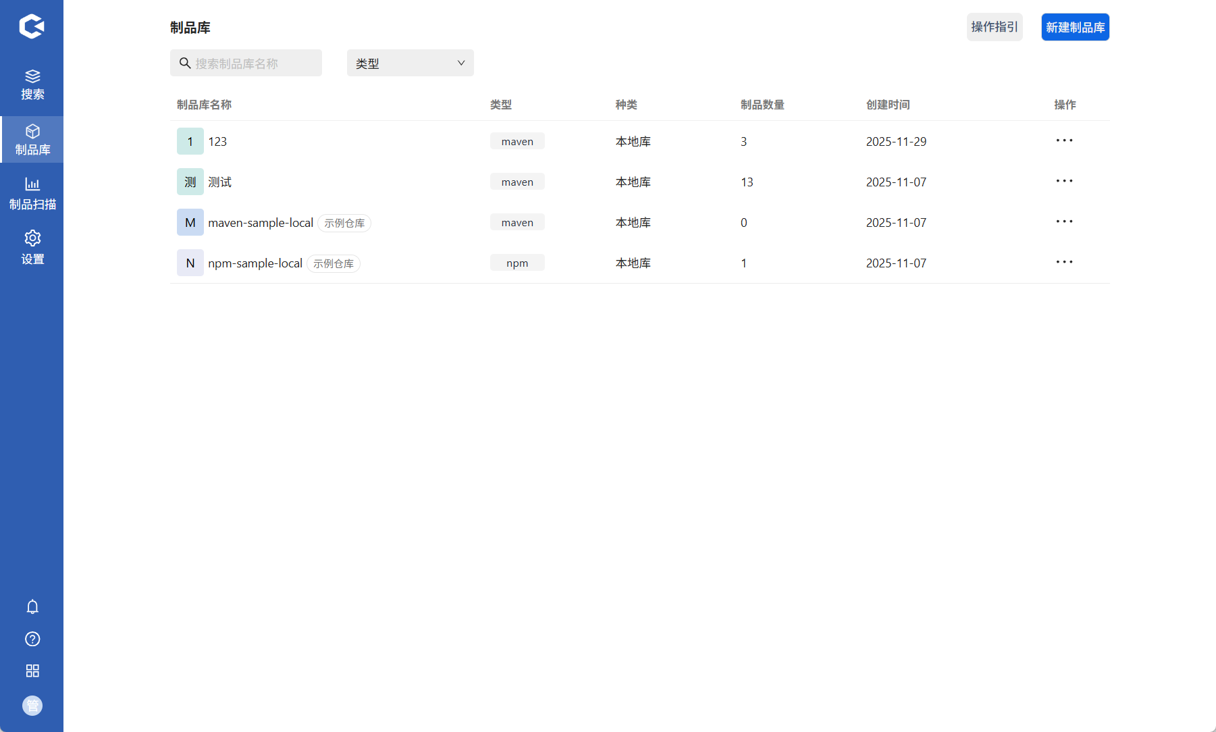Screen dimensions: 1216x732
Task: Open the repository named 123
Action: pos(217,141)
